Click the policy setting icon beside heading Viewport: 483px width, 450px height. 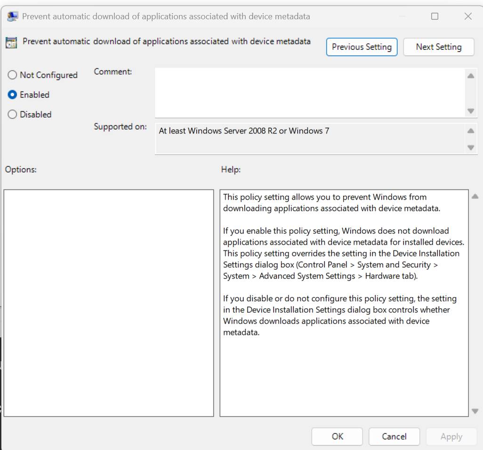[x=11, y=42]
